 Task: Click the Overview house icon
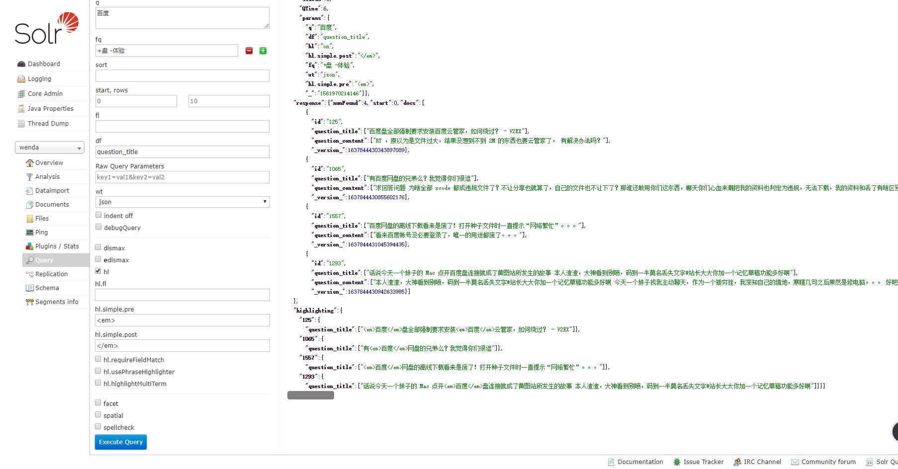(x=30, y=163)
